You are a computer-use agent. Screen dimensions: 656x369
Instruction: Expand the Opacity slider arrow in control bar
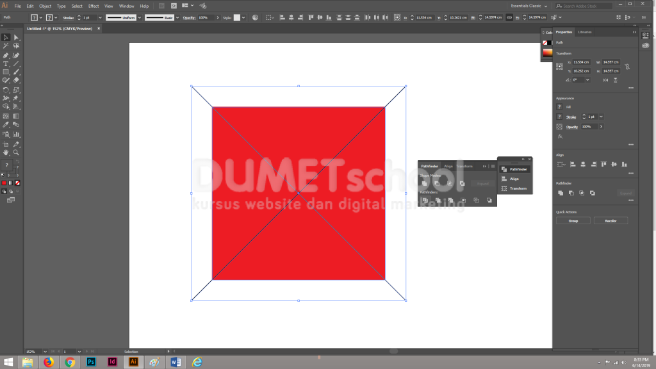[x=218, y=17]
